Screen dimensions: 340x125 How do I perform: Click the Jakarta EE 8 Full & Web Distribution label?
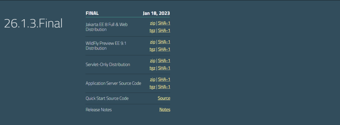[x=107, y=27]
